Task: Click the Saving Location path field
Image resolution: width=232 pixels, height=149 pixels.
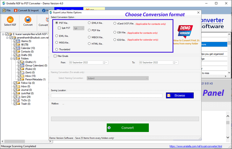Action: pyautogui.click(x=107, y=95)
